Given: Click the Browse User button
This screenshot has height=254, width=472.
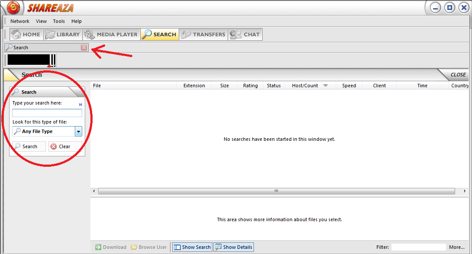Looking at the screenshot, I should pos(149,247).
